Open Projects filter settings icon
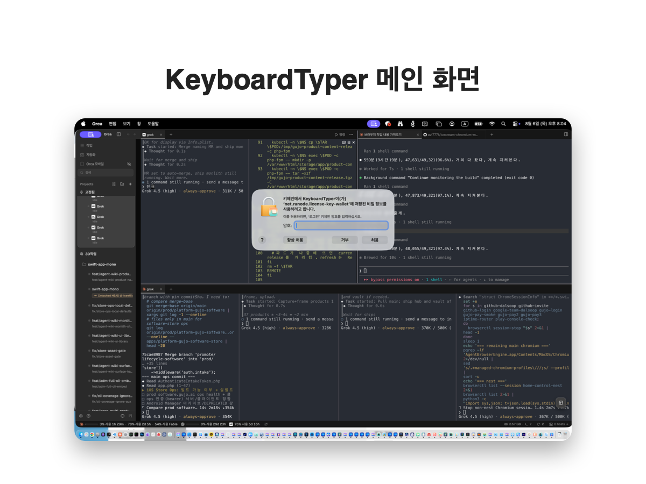This screenshot has width=646, height=484. pos(114,184)
